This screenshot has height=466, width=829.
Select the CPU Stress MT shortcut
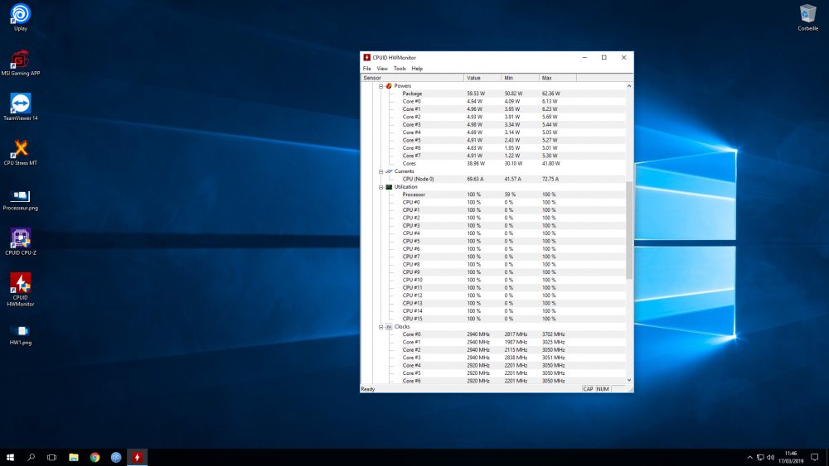[x=21, y=149]
